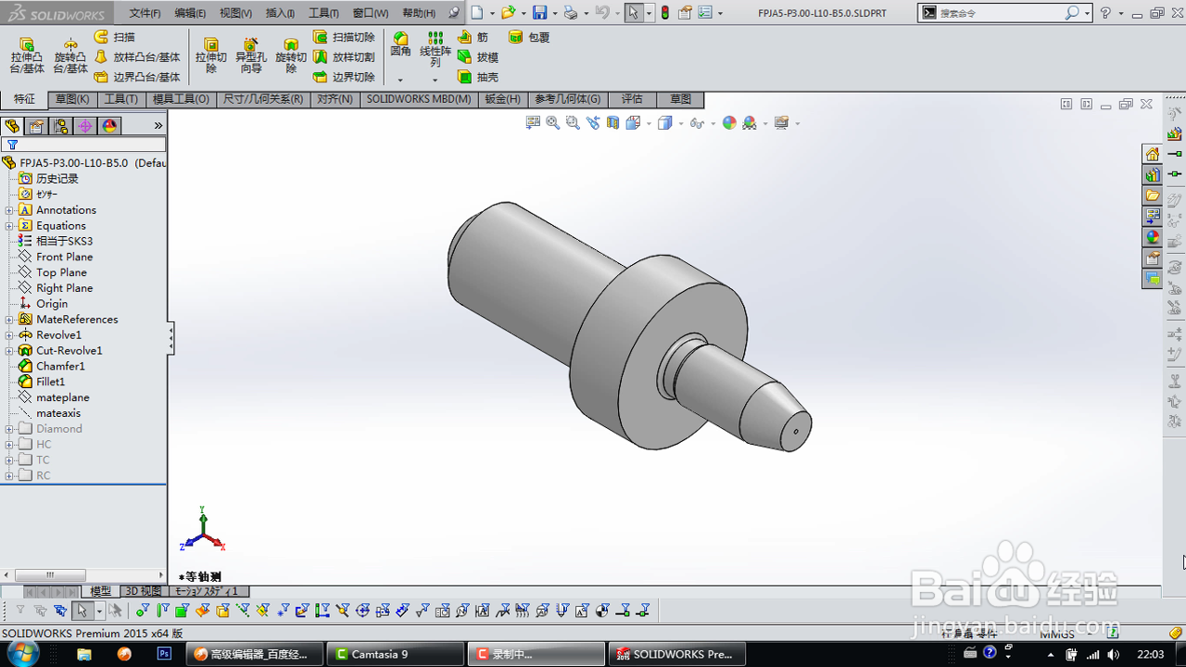Toggle the left panel collapse handle
The width and height of the screenshot is (1186, 667).
pyautogui.click(x=170, y=338)
